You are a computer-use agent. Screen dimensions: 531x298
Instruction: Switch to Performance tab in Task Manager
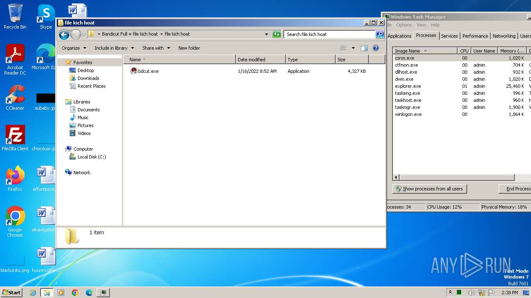point(475,36)
